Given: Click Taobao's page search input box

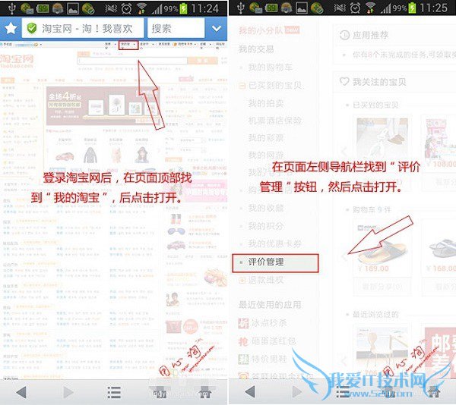Looking at the screenshot, I should pos(132,61).
